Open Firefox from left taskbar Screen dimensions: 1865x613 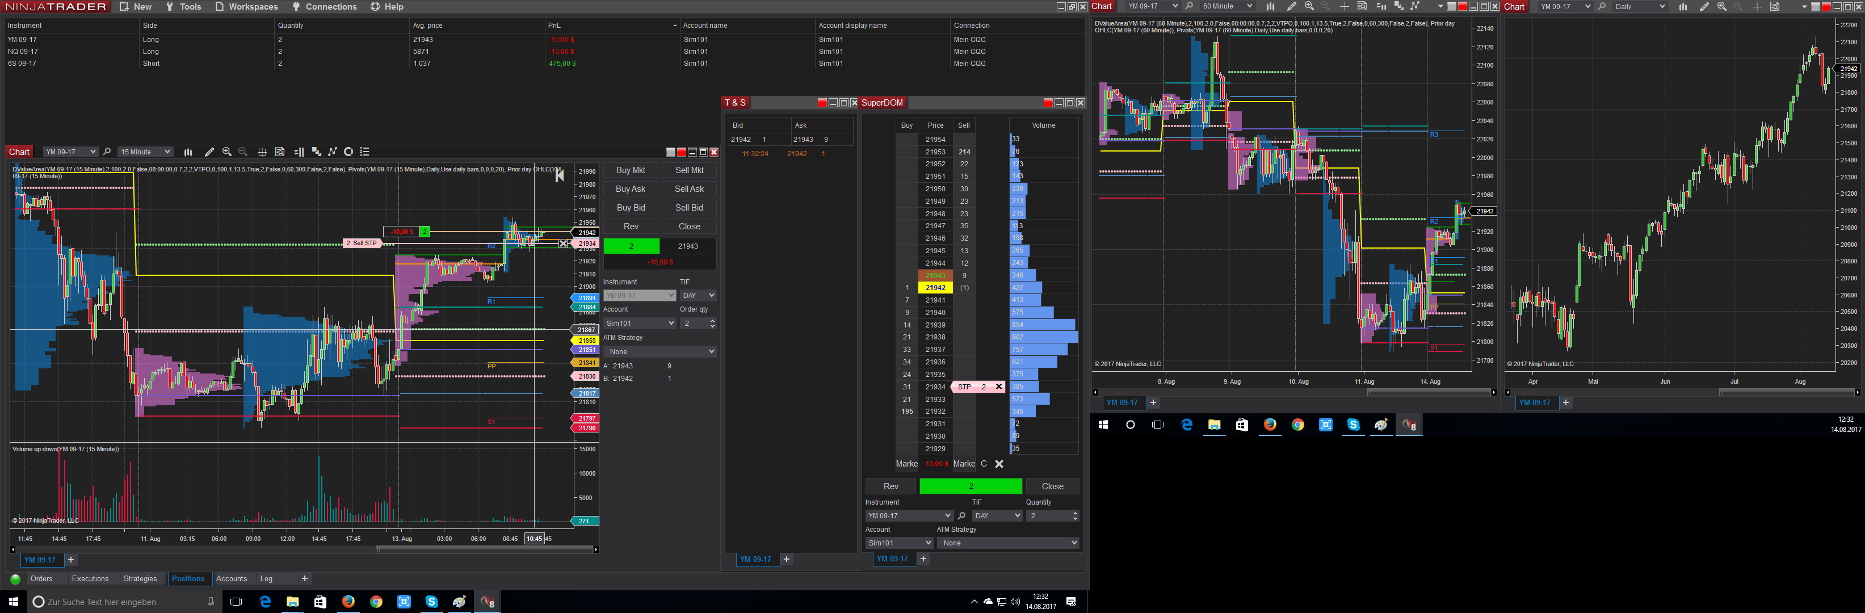(348, 602)
